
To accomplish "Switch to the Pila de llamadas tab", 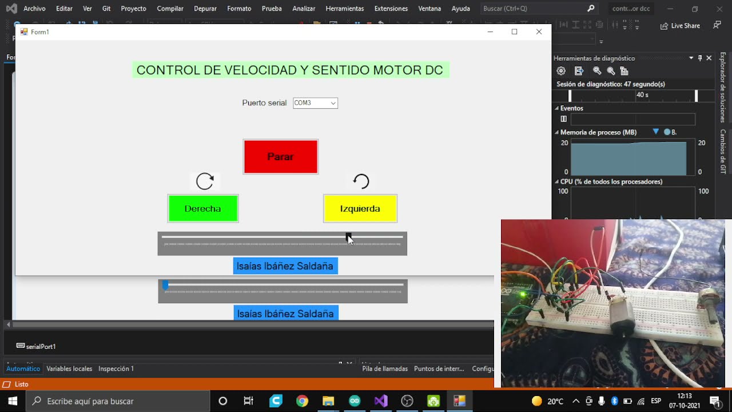I will pyautogui.click(x=385, y=369).
